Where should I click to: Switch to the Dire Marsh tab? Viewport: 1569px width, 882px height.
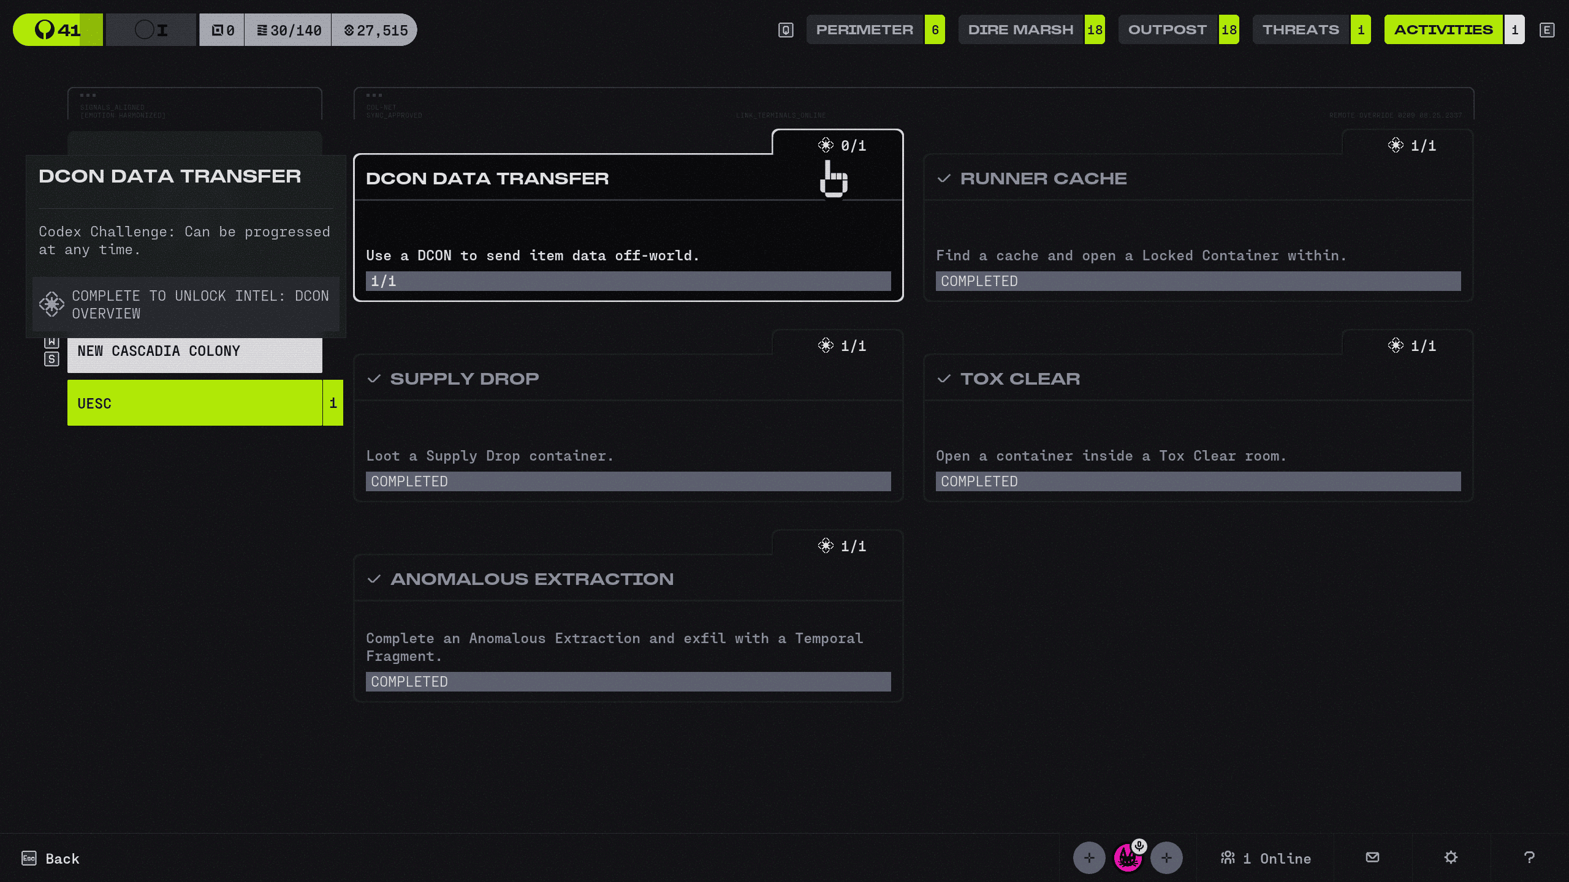pyautogui.click(x=1020, y=30)
